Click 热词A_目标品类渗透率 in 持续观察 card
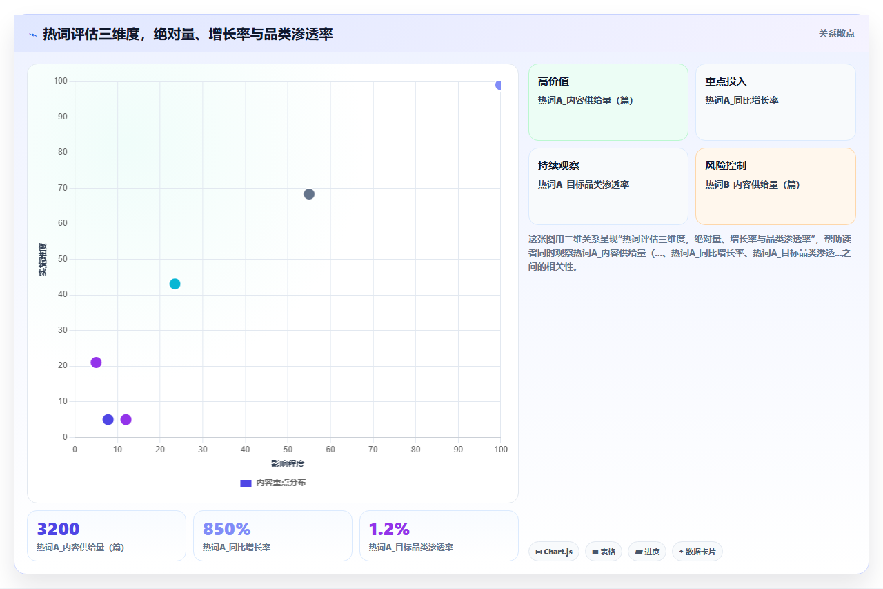 [584, 185]
